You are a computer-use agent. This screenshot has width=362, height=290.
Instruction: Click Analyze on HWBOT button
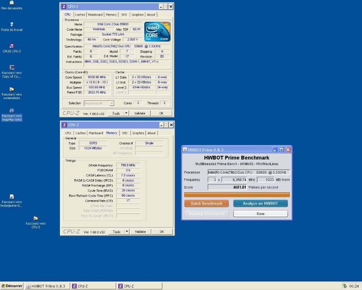[x=260, y=203]
